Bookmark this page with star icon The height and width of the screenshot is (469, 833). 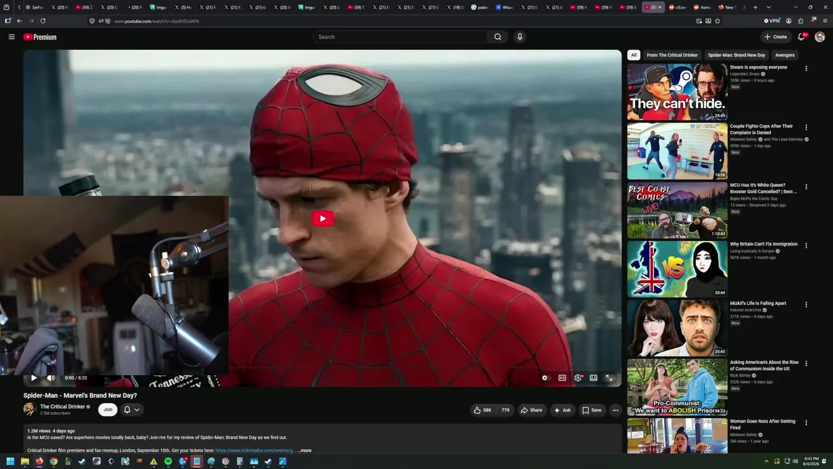point(717,21)
